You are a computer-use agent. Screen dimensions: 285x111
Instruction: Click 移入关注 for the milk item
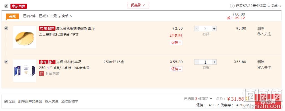[264, 68]
